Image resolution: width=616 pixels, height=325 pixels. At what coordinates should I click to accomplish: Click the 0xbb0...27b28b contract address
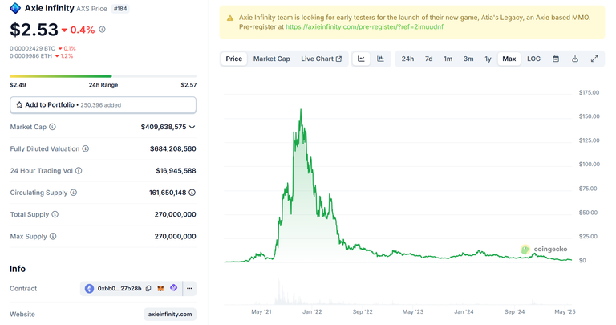120,289
